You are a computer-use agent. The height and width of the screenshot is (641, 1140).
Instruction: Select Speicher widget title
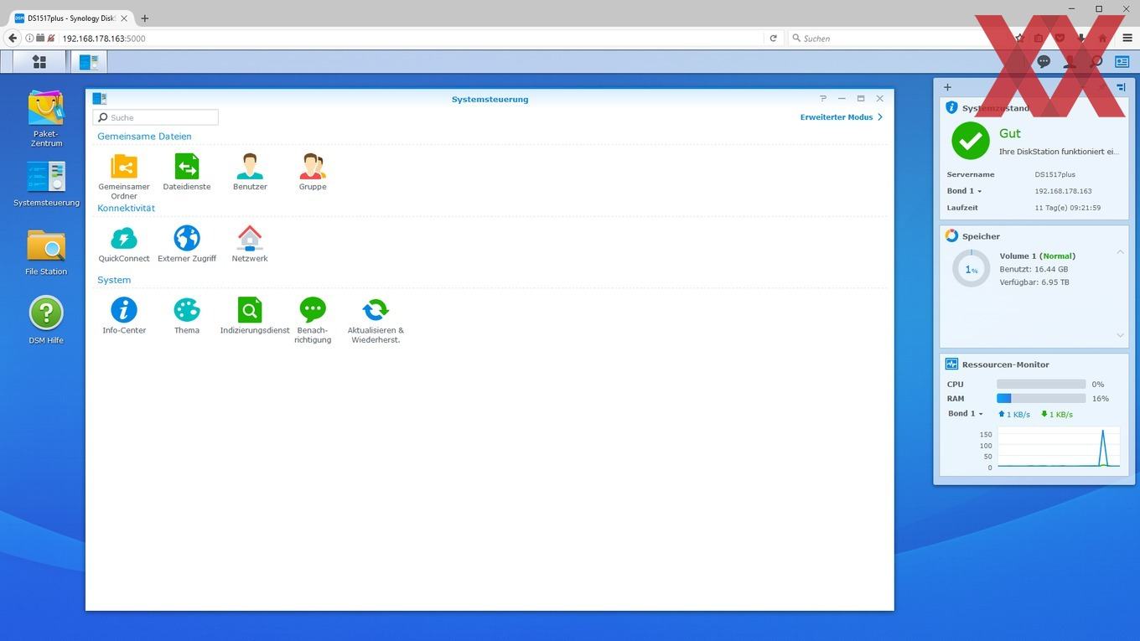[x=981, y=236]
